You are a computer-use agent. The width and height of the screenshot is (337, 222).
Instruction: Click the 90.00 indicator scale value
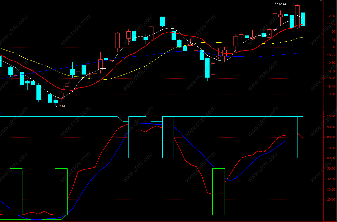click(331, 127)
